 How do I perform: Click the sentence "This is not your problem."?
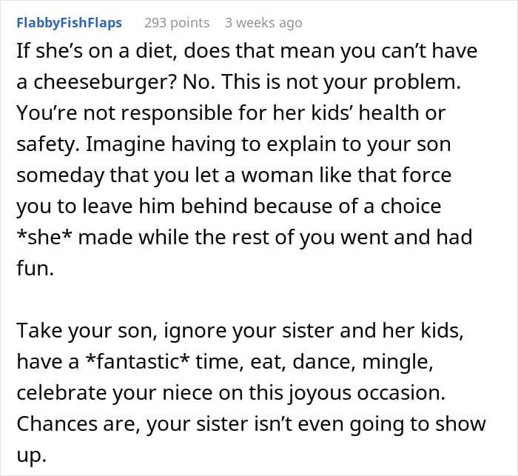tap(341, 82)
